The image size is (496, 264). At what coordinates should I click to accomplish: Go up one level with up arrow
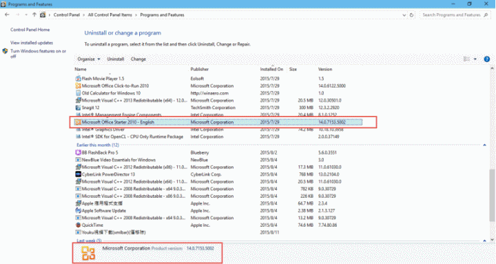pyautogui.click(x=34, y=15)
